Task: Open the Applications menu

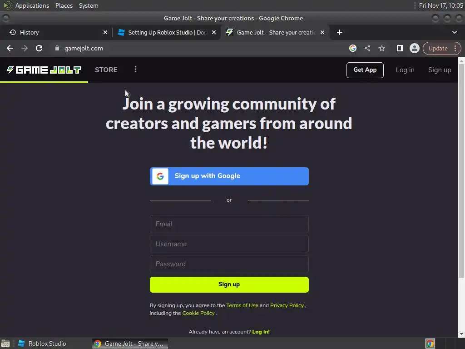Action: (32, 5)
